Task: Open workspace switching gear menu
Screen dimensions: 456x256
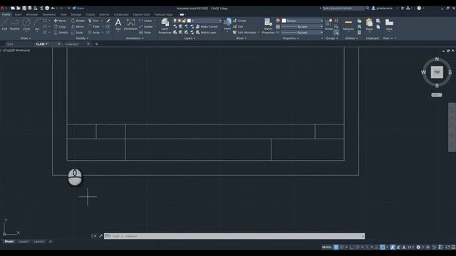Action: [x=418, y=247]
